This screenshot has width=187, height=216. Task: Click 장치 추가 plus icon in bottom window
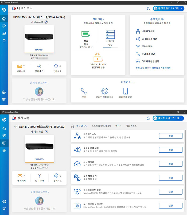point(40,176)
